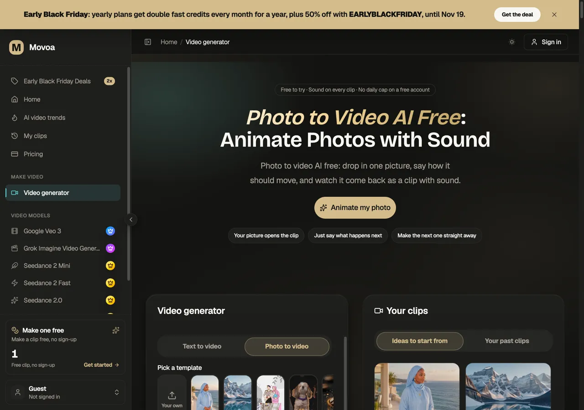The image size is (584, 410).
Task: Open Early Black Friday Deals in sidebar
Action: point(63,81)
